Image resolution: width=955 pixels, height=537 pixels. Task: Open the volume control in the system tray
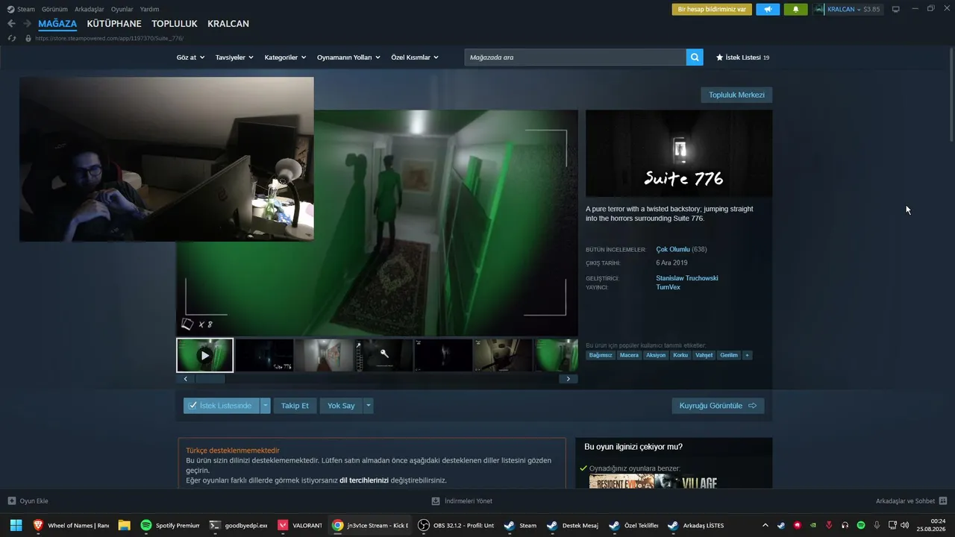[x=905, y=525]
